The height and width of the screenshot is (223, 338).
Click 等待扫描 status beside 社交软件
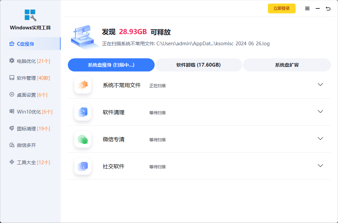point(158,167)
